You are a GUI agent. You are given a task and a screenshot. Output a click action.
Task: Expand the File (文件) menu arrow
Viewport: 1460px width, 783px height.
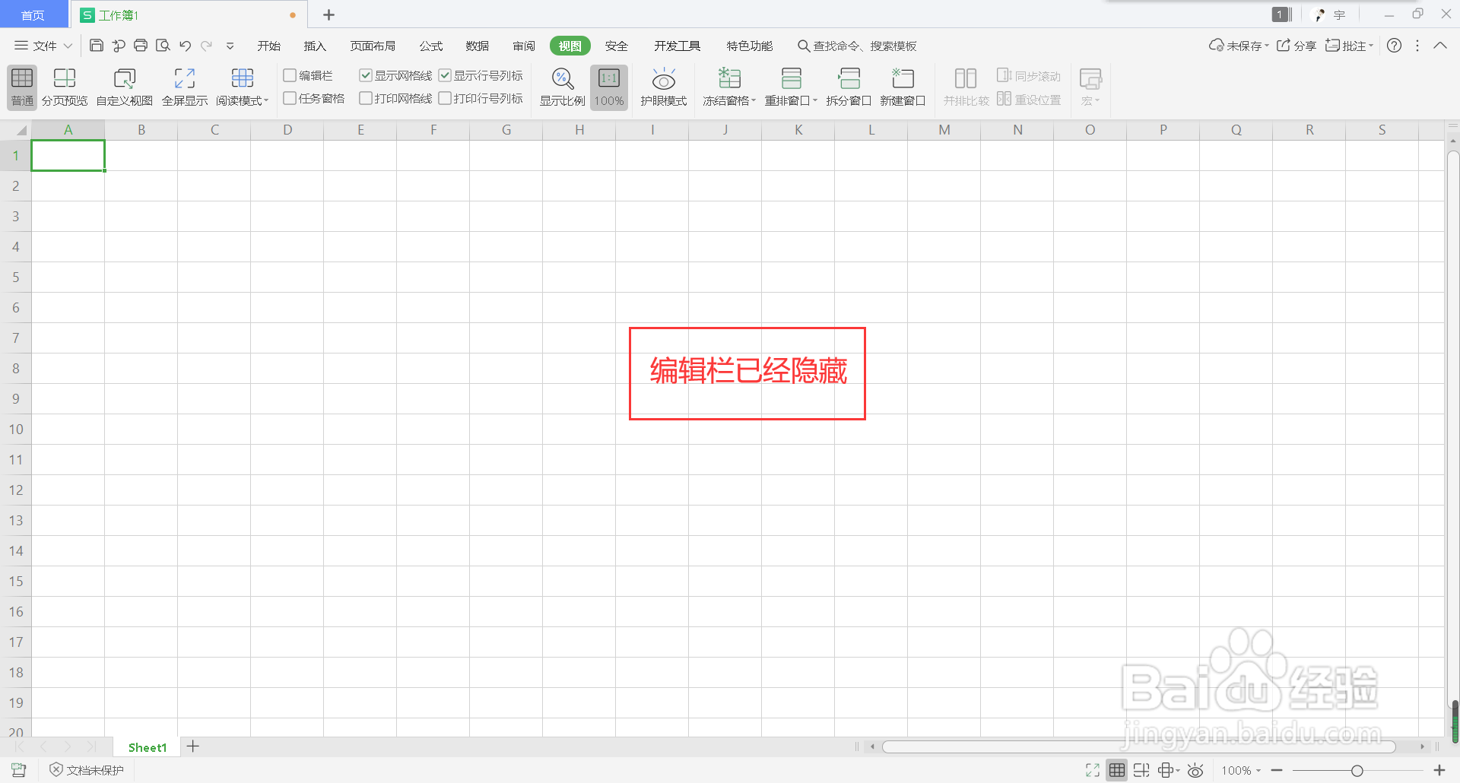click(x=68, y=46)
